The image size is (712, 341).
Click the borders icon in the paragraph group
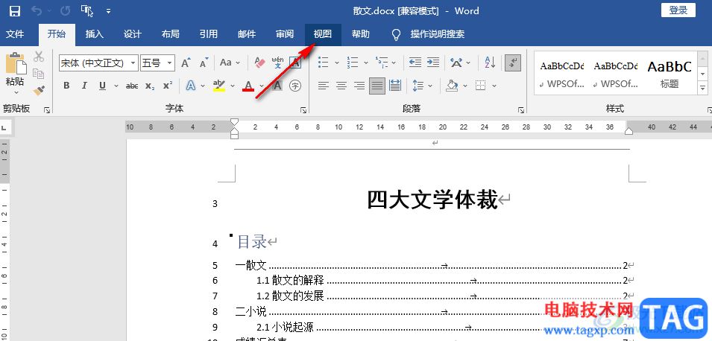click(480, 85)
